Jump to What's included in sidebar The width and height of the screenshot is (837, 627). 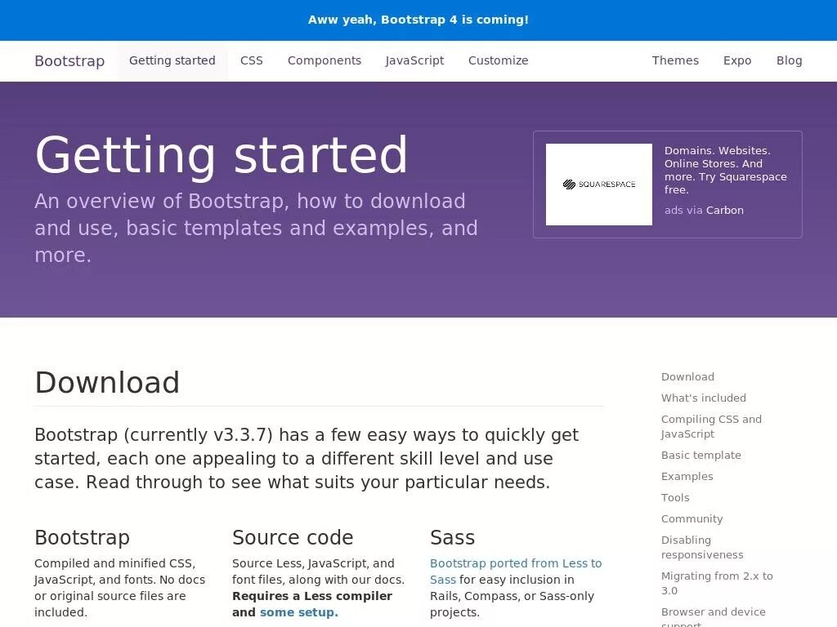pyautogui.click(x=704, y=398)
